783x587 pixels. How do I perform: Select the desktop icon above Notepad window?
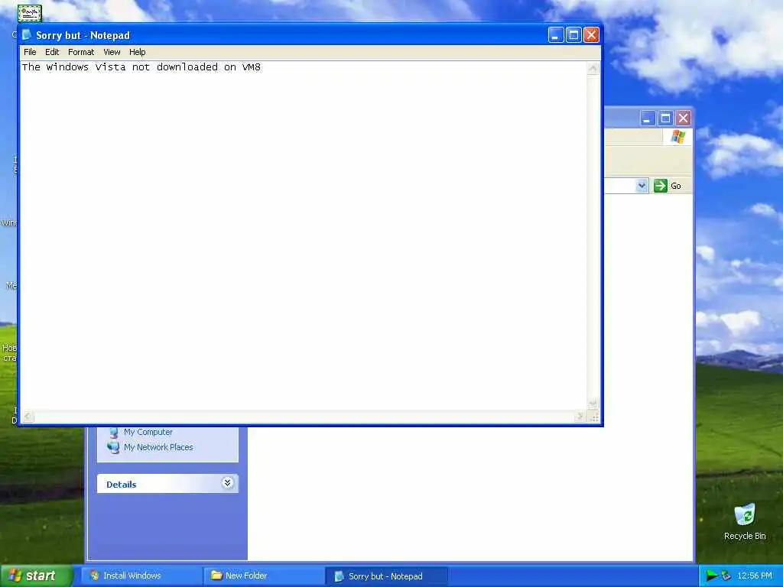(30, 13)
